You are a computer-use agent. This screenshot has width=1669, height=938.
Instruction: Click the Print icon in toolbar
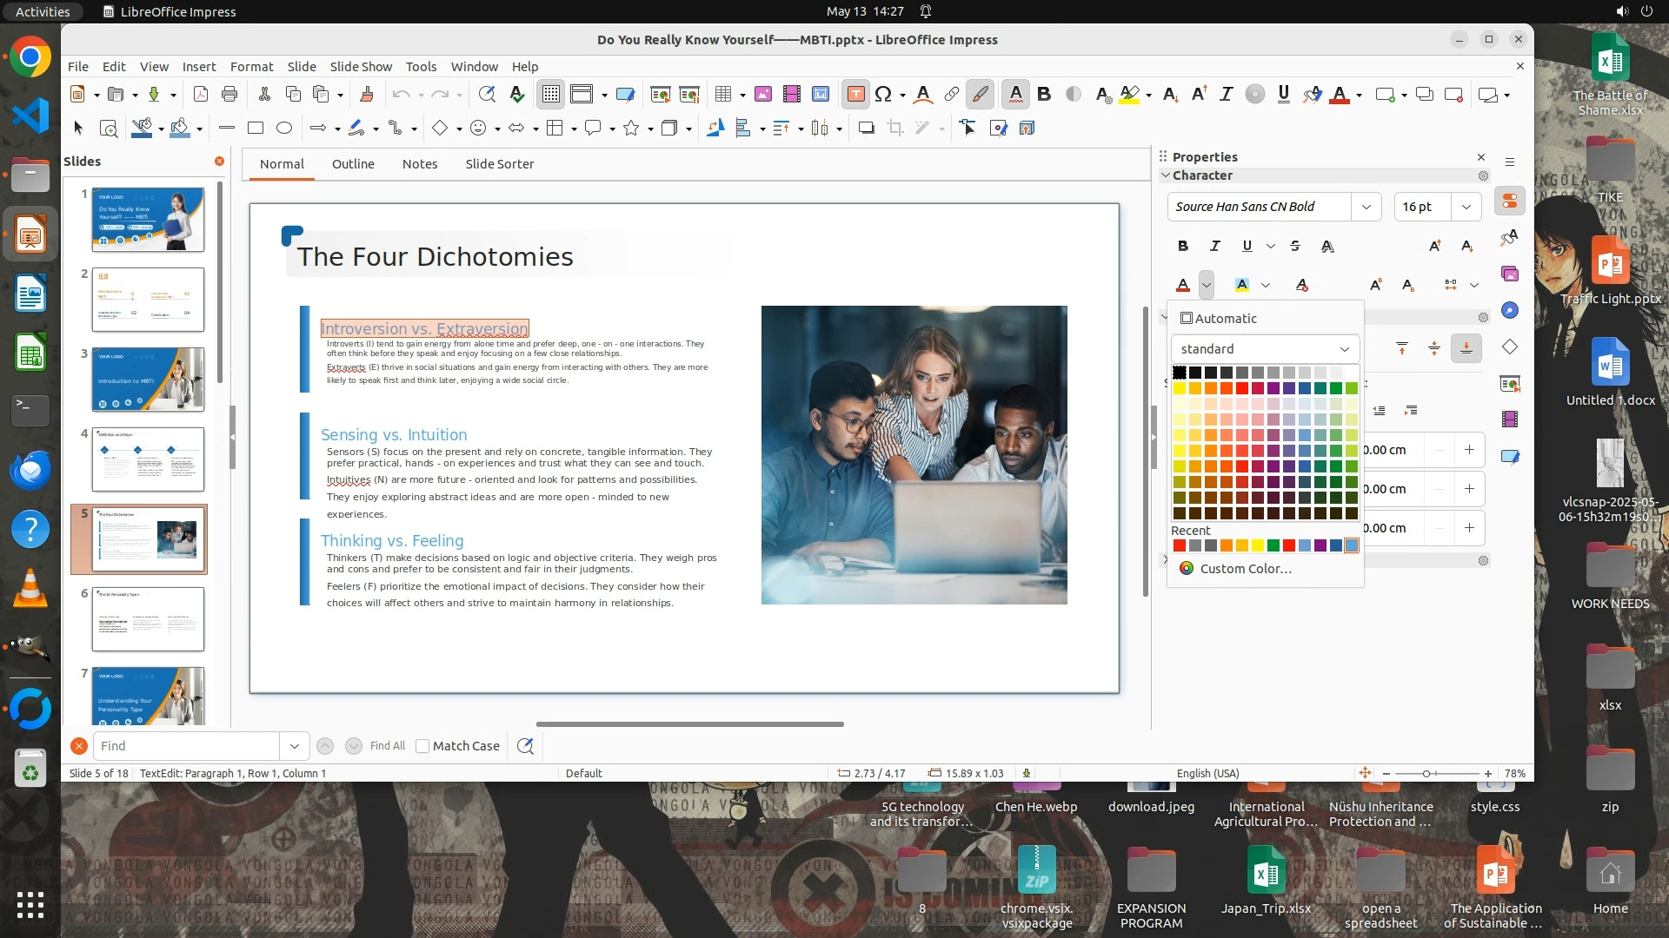click(229, 94)
